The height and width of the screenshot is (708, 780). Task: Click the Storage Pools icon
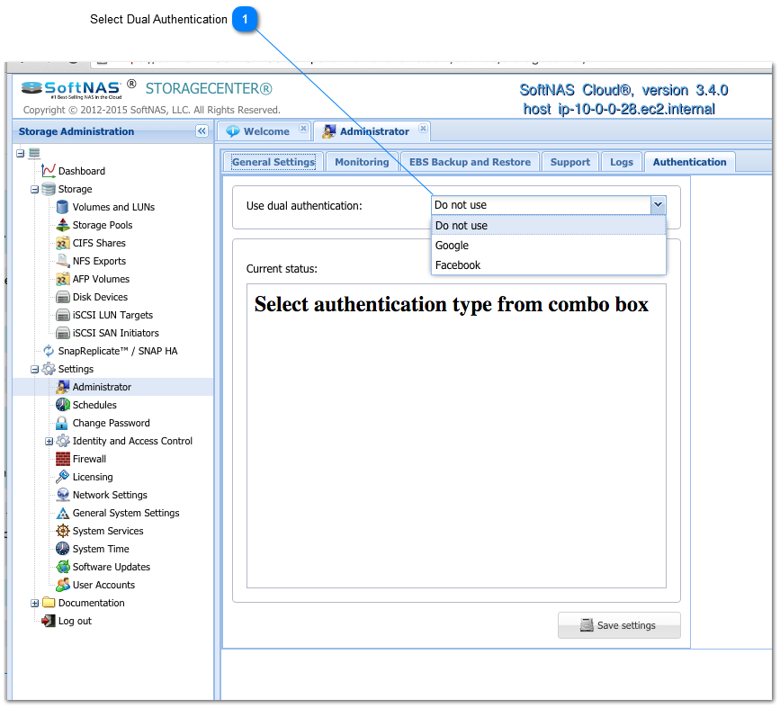[63, 225]
